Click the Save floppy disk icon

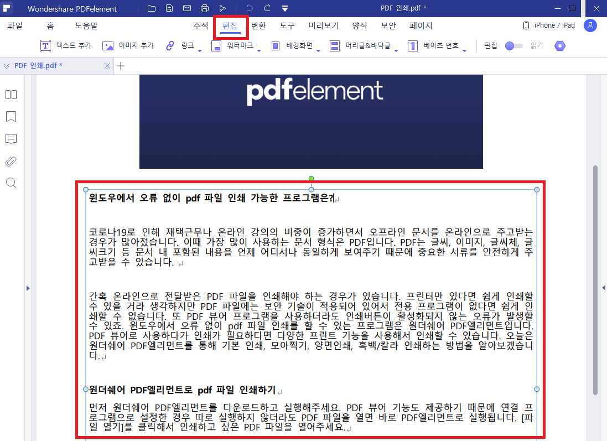pos(169,8)
